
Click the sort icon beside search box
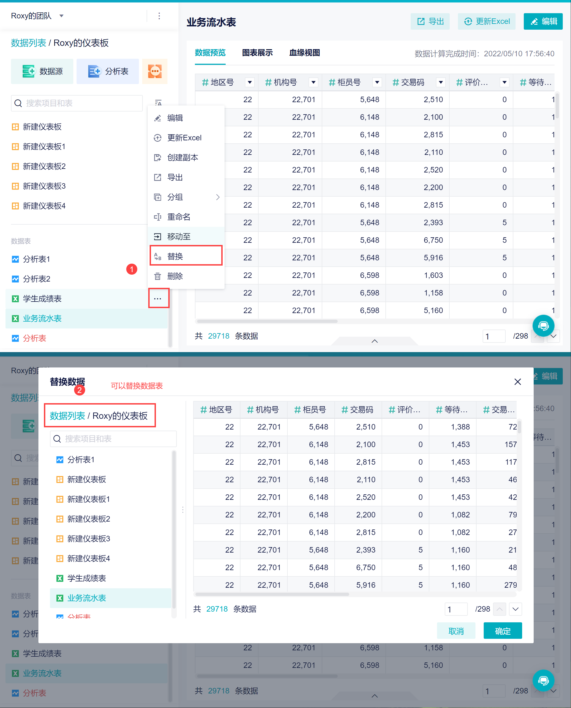coord(158,103)
